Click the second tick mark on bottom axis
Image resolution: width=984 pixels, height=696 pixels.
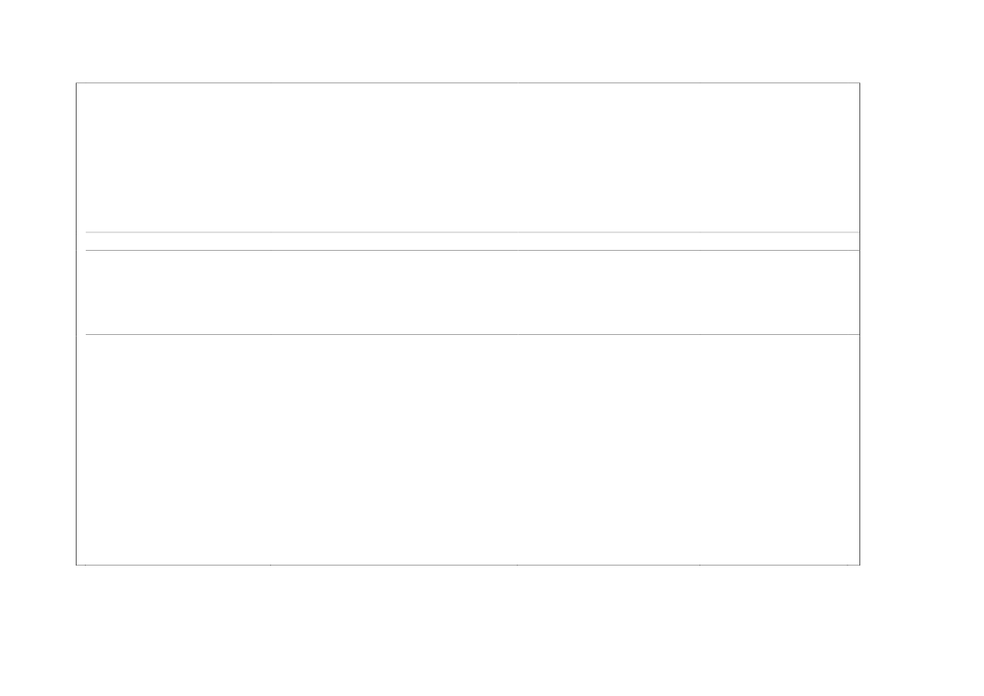tap(270, 565)
